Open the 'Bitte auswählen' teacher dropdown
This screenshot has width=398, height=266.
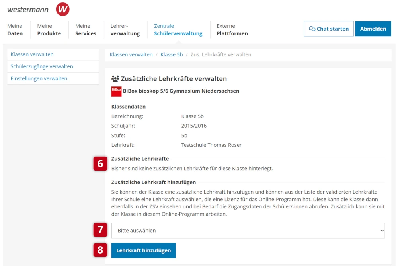(248, 231)
